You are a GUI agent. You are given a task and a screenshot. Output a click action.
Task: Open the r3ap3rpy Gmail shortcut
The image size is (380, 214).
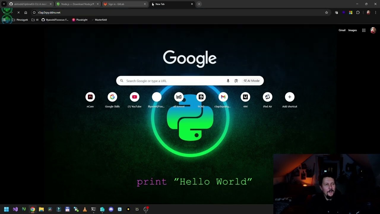223,100
